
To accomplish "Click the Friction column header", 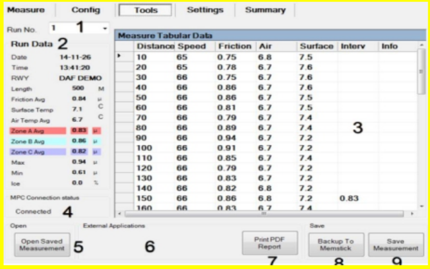I will pos(234,47).
